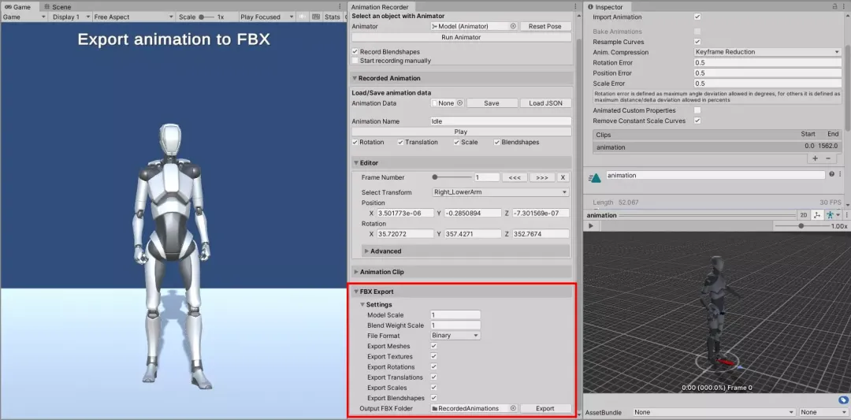Image resolution: width=851 pixels, height=420 pixels.
Task: Switch to the Scene tab
Action: 58,6
